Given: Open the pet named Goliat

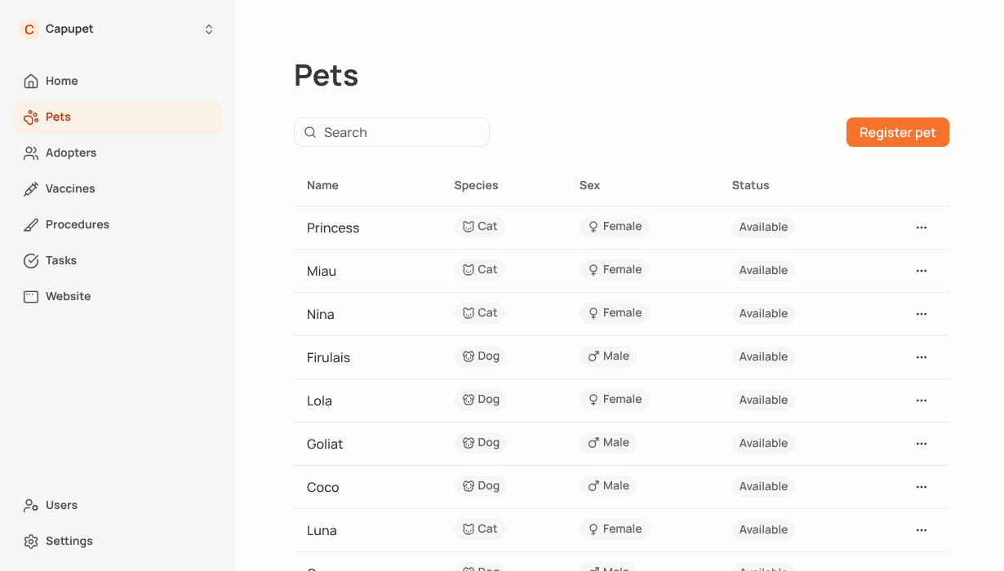Looking at the screenshot, I should (x=325, y=444).
